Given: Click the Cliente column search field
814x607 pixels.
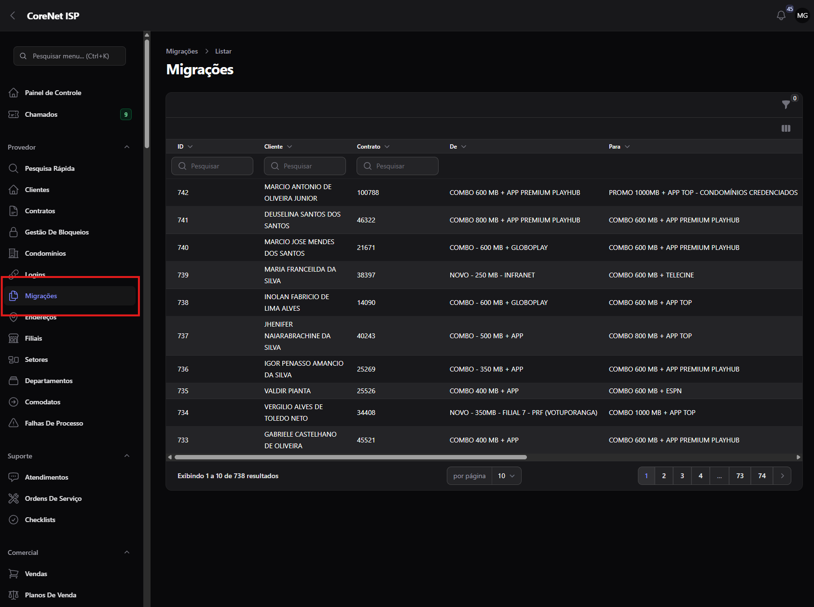Looking at the screenshot, I should tap(305, 166).
